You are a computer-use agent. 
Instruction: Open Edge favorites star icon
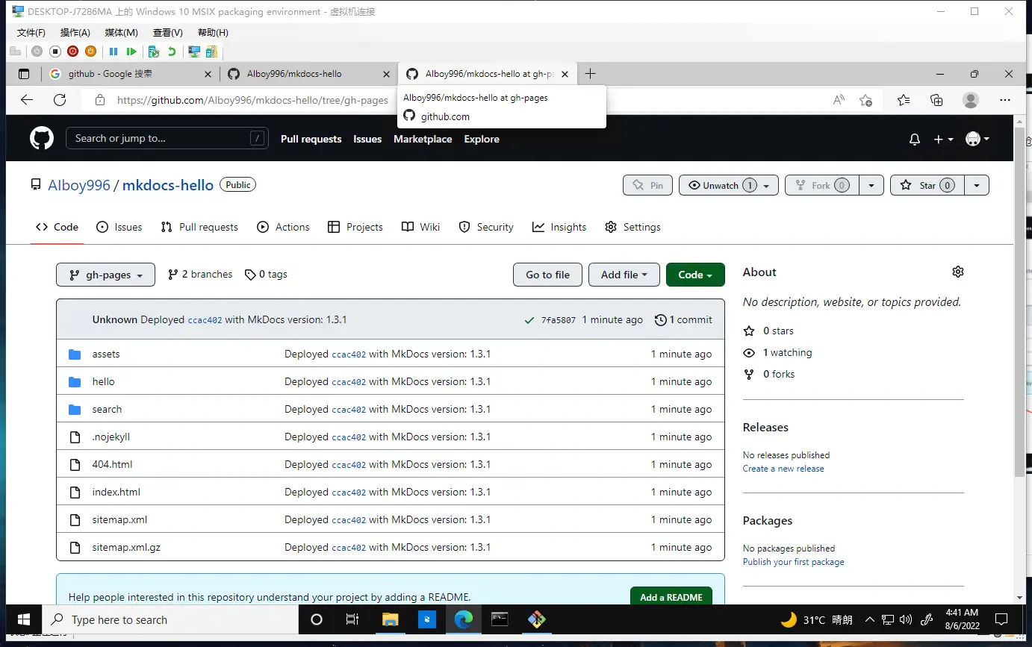[x=903, y=100]
